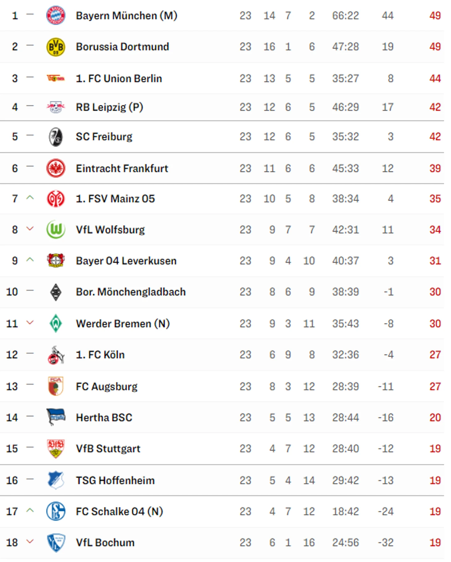Open the VfL Bochum team link
Screen dimensions: 451x562
point(105,543)
